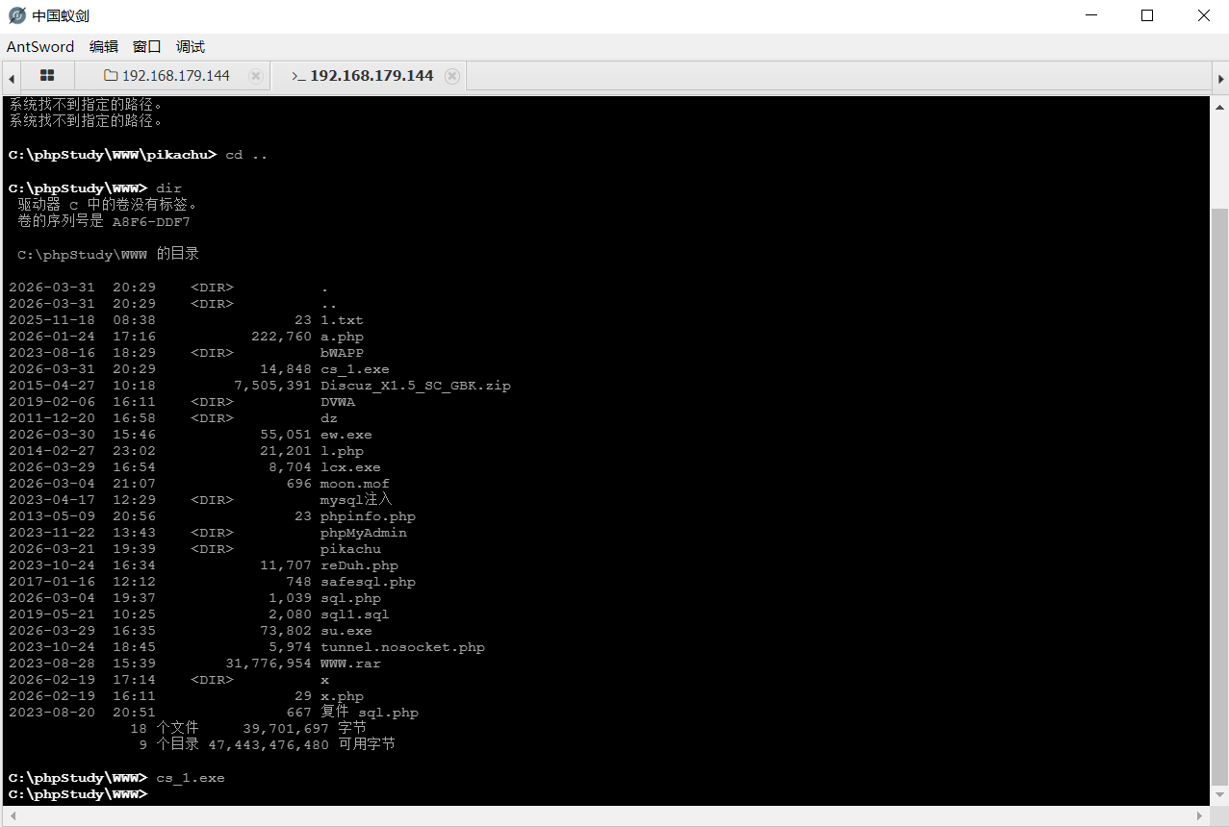Click the volume serial A8F6-DDF7 text
The height and width of the screenshot is (827, 1229).
(151, 222)
